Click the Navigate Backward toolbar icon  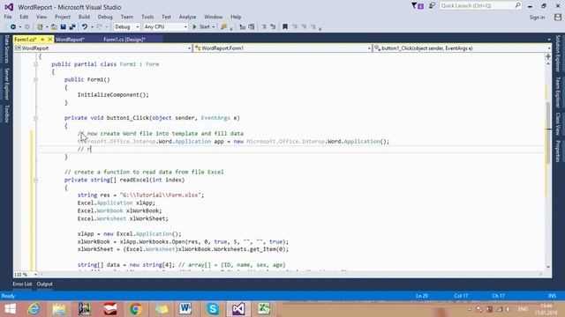pyautogui.click(x=13, y=27)
